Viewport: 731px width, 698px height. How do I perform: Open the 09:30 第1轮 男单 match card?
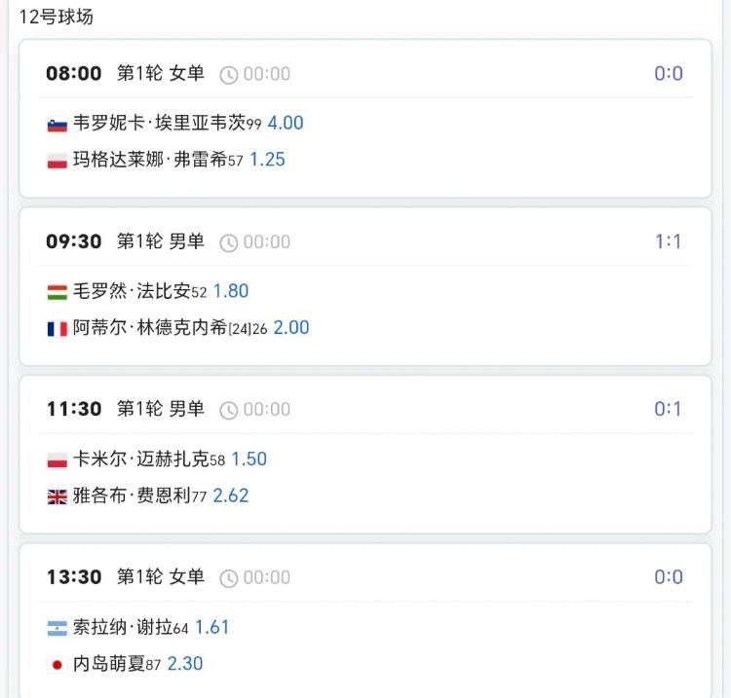tap(365, 287)
